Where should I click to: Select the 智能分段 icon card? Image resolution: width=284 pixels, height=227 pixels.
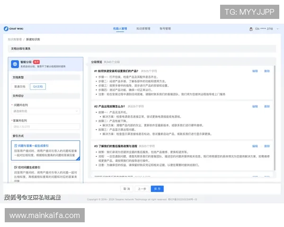click(15, 64)
